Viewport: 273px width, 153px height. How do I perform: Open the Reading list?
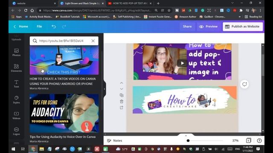click(x=253, y=17)
